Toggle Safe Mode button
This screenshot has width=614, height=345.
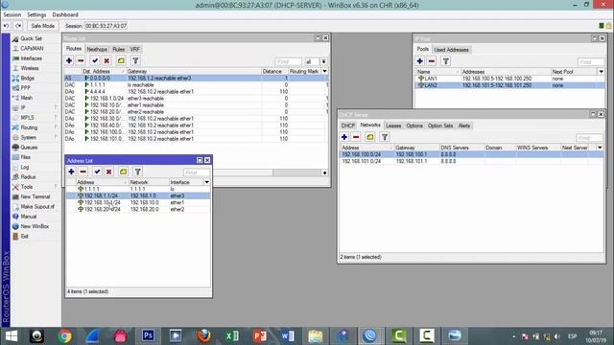[42, 26]
